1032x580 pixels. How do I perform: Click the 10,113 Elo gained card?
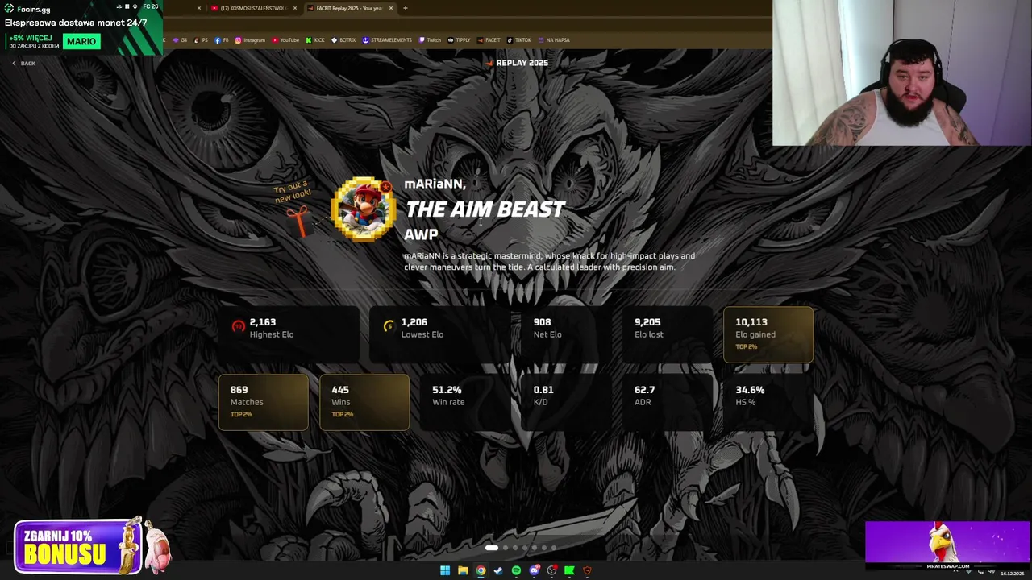[x=768, y=334]
